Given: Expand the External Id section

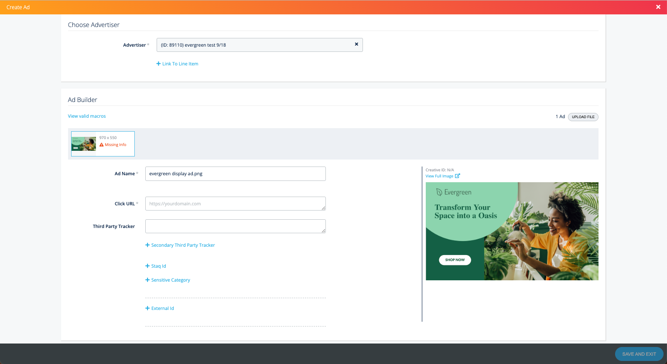Looking at the screenshot, I should 162,308.
